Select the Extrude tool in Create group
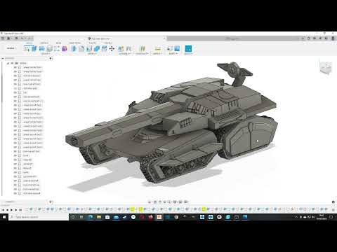This screenshot has width=337, height=252. point(34,48)
